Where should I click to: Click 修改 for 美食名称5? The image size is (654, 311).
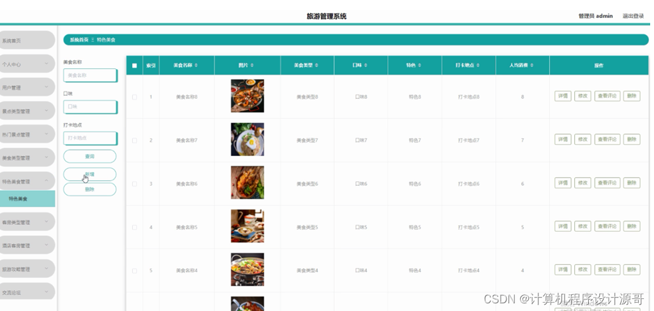pos(583,226)
